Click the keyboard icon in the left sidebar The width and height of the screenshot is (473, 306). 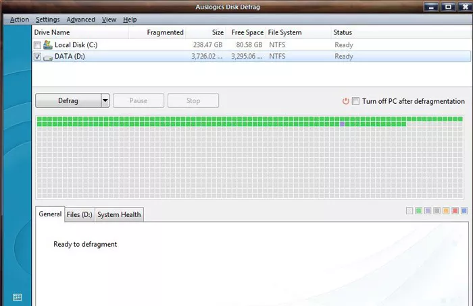click(17, 297)
